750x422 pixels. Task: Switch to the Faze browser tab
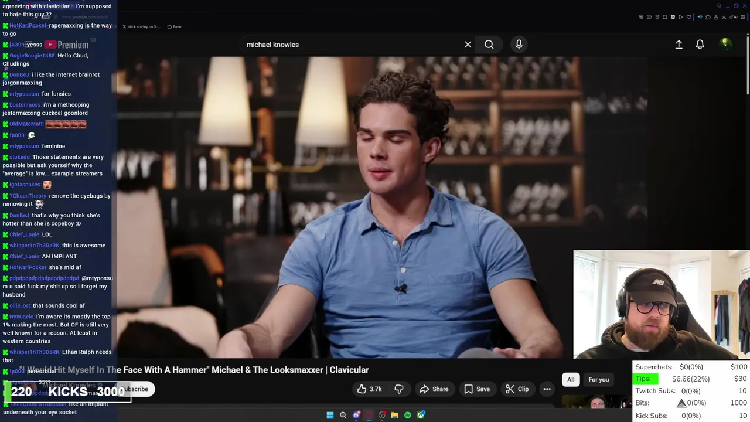tap(174, 26)
